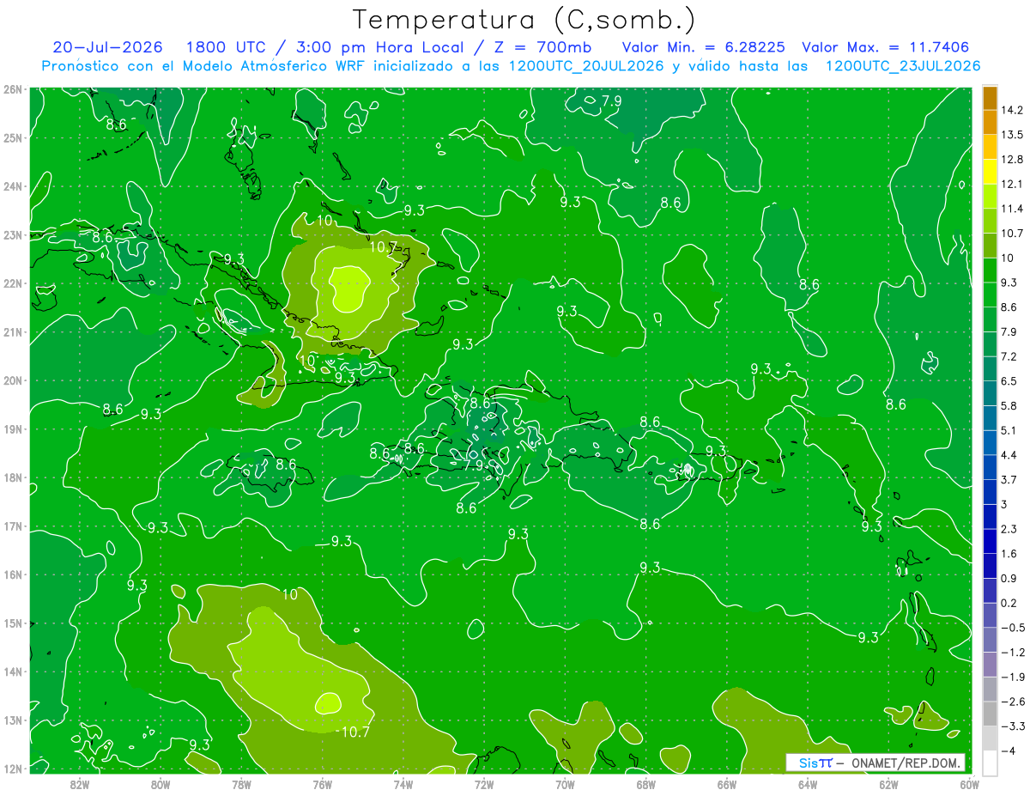Click the 78W longitude axis label

pos(241,784)
